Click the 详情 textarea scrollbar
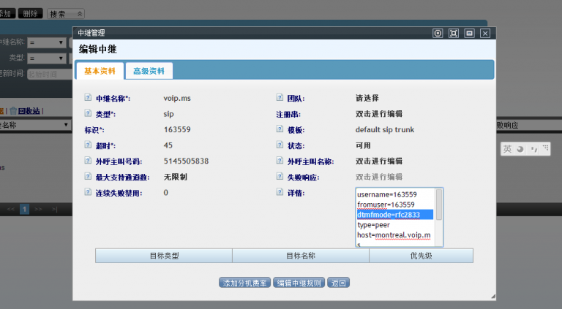 [439, 218]
